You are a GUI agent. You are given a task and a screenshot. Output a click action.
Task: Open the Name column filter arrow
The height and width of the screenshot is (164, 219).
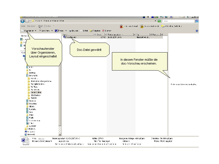pyautogui.click(x=95, y=35)
